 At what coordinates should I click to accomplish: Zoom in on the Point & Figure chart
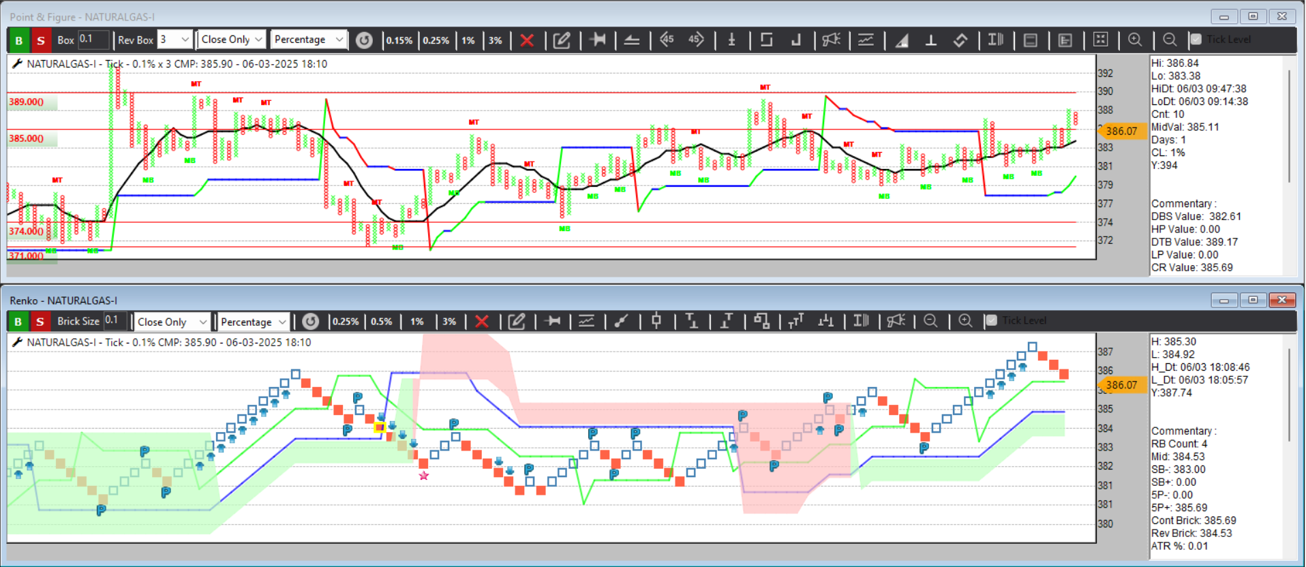tap(1135, 40)
